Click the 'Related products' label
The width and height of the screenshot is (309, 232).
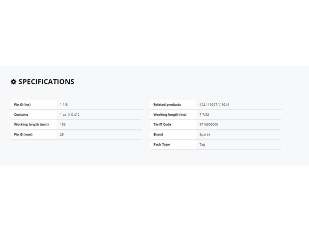point(167,105)
